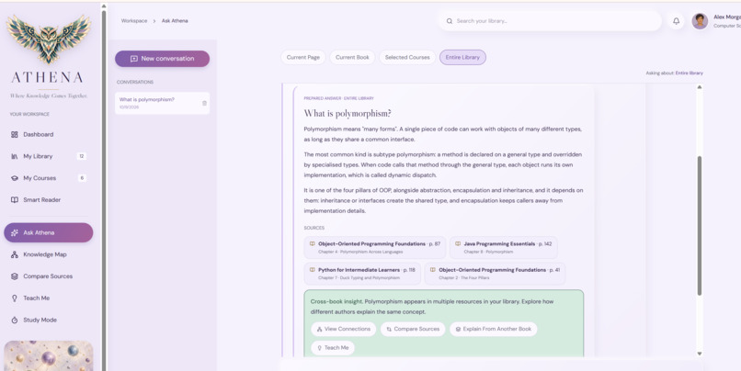This screenshot has height=371, width=741.
Task: Click the Ask Athena breadcrumb
Action: coord(175,21)
